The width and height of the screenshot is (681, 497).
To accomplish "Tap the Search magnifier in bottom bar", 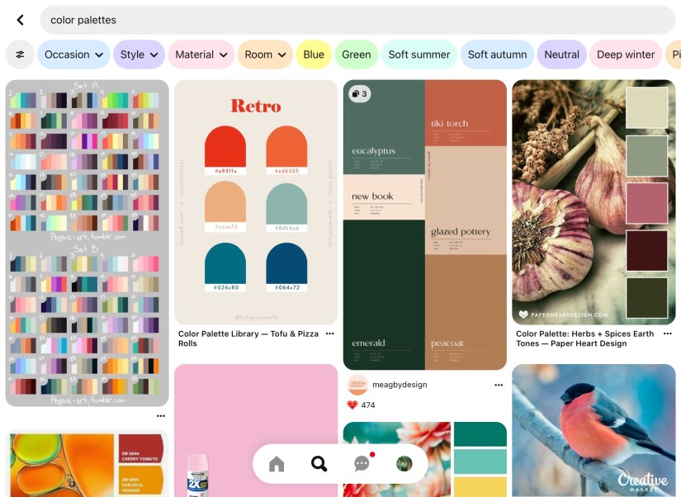I will [319, 464].
